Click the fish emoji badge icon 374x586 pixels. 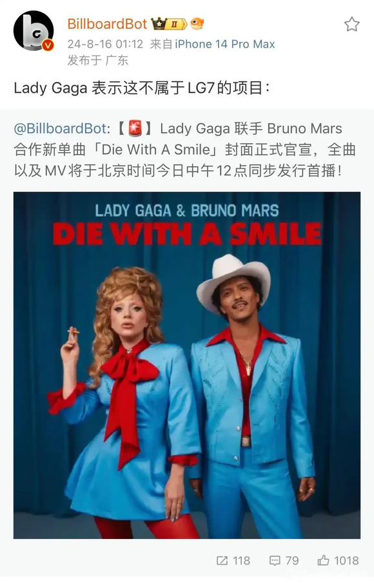197,24
